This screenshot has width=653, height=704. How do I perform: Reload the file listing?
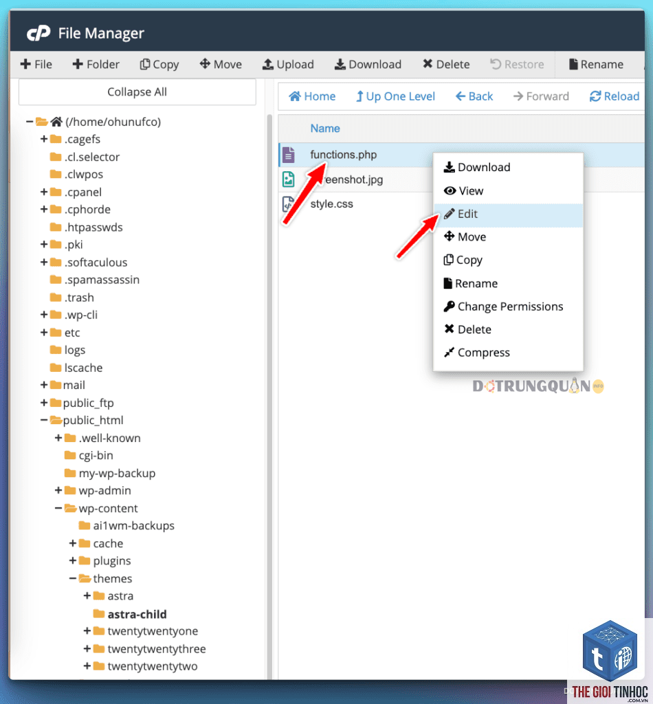615,96
